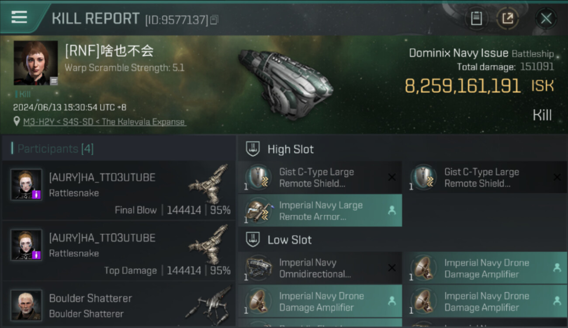View the victim's character portrait

pos(35,63)
